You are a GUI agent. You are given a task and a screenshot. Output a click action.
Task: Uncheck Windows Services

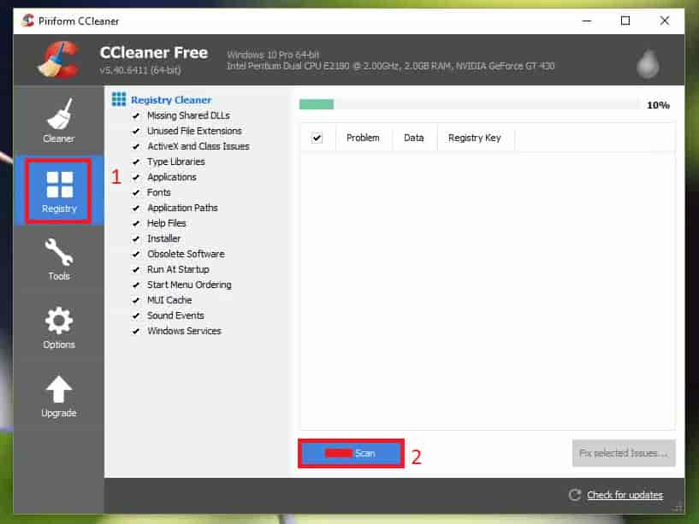(x=136, y=331)
